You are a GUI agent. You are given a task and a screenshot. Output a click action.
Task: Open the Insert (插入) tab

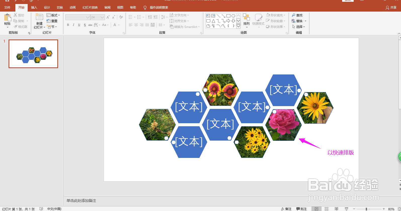click(x=34, y=8)
